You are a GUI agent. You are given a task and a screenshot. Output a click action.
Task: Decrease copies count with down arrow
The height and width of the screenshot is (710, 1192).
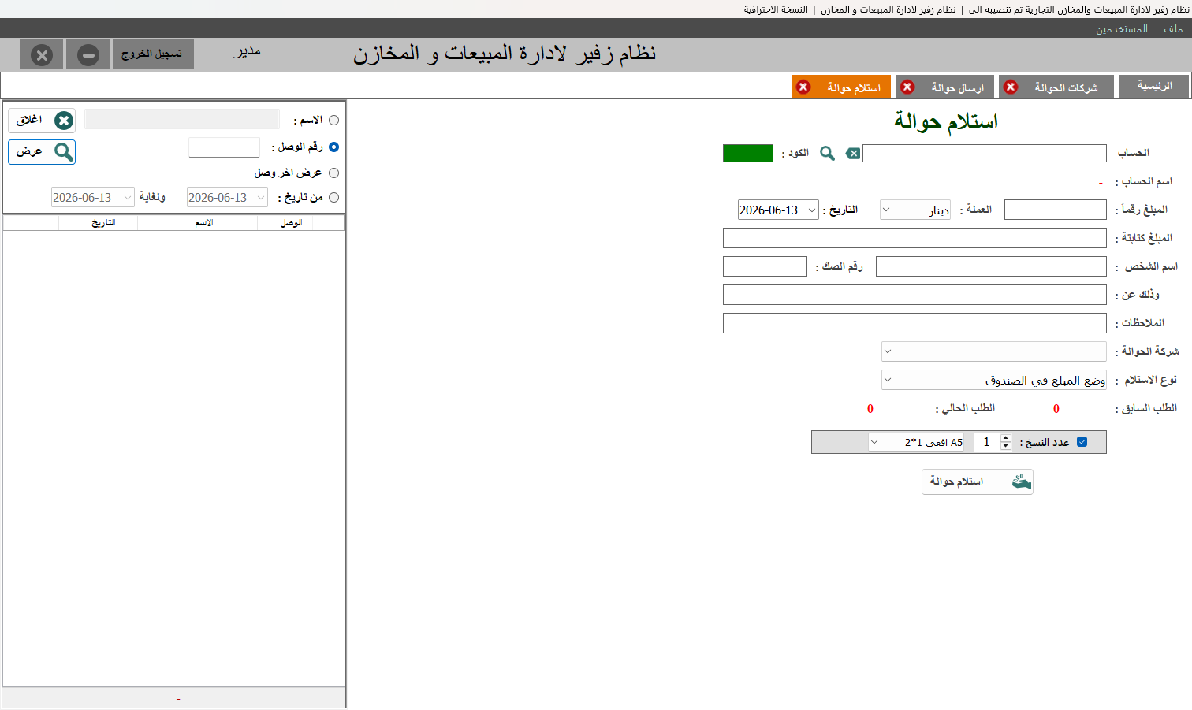click(1005, 446)
